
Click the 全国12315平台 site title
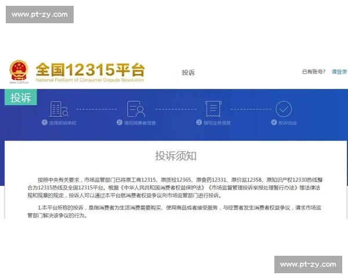pyautogui.click(x=90, y=70)
